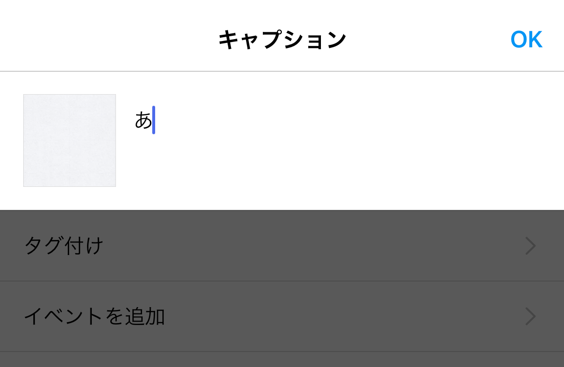
Task: Click the partially visible row below イベントを追加
Action: point(282,359)
